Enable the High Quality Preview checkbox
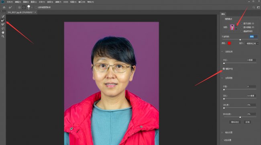261x145 pixels. coord(241,31)
